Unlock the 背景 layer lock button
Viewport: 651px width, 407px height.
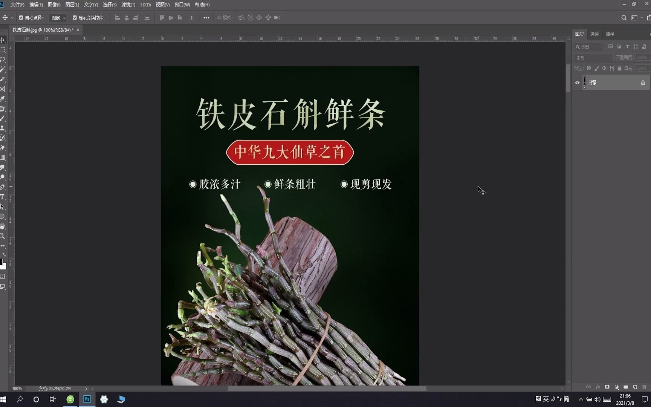point(643,83)
